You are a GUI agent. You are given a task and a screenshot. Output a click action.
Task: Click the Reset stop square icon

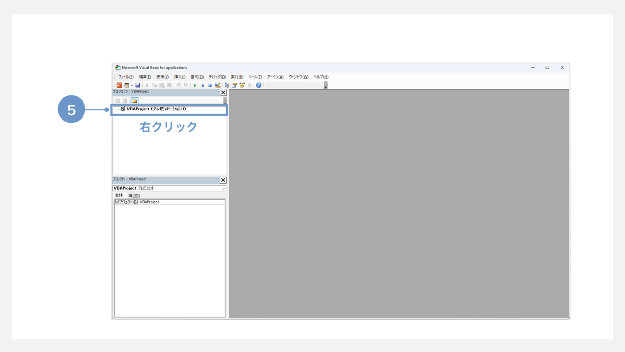(x=210, y=85)
